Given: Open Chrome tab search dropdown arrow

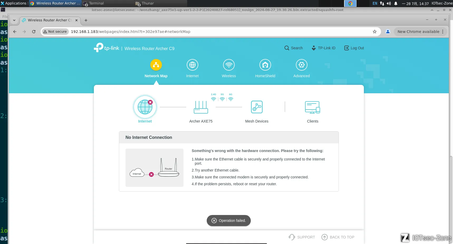Looking at the screenshot, I should [14, 20].
